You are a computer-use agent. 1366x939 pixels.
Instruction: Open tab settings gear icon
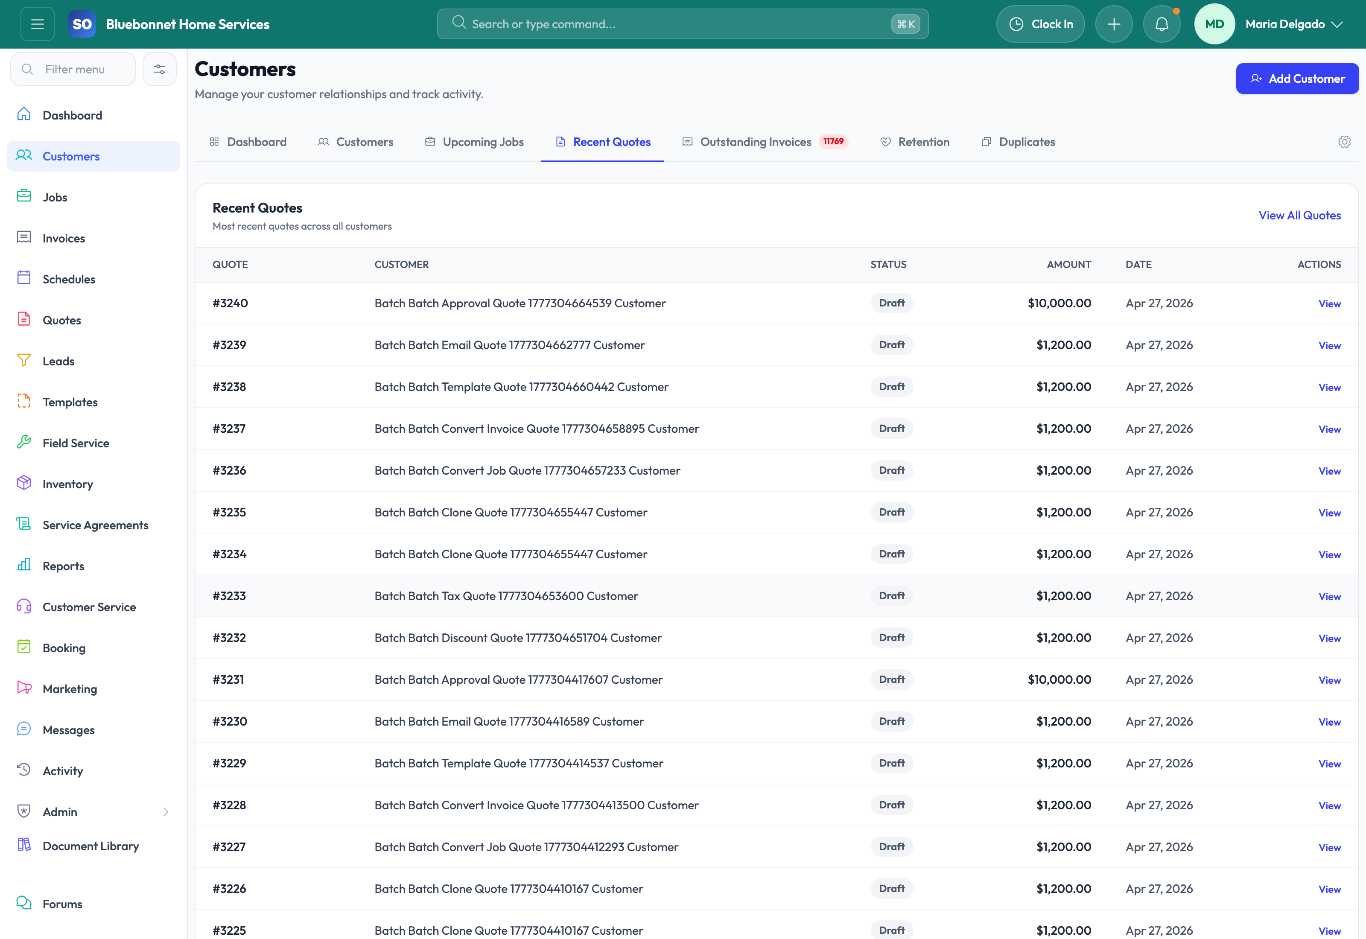click(1344, 142)
